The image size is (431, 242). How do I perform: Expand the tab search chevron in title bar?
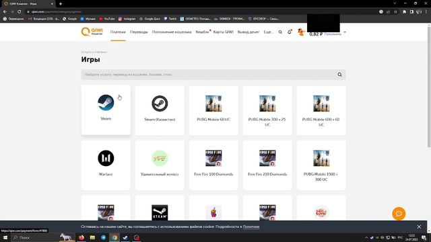pos(395,3)
